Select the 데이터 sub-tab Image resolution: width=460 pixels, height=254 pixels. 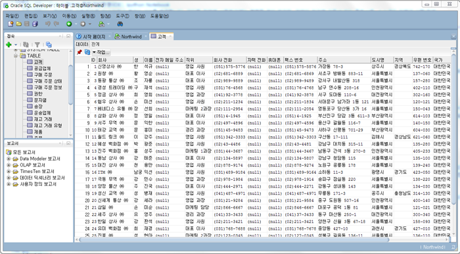click(x=82, y=44)
